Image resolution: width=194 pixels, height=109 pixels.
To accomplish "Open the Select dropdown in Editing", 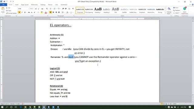I will coord(176,13).
